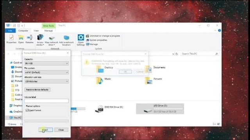Screen dimensions: 250x140
Task: Click the search magnifier icon
Action: [x=216, y=54]
